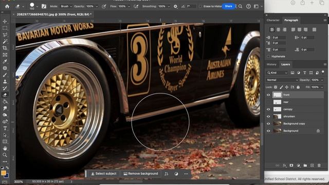Open the brush preset picker dropdown

pyautogui.click(x=37, y=7)
